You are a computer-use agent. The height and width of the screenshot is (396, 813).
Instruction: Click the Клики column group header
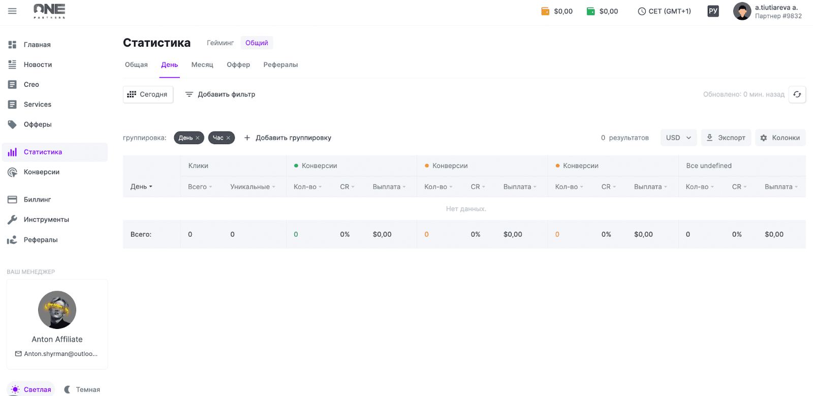198,166
